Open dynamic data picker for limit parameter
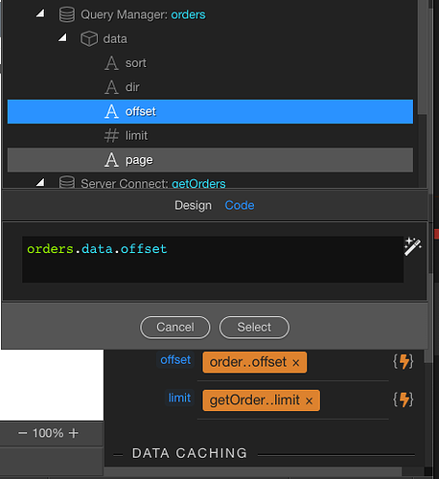This screenshot has height=479, width=439. tap(404, 399)
